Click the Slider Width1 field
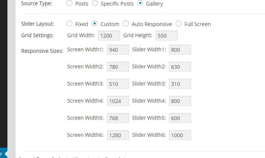265x158 pixels. [x=180, y=50]
